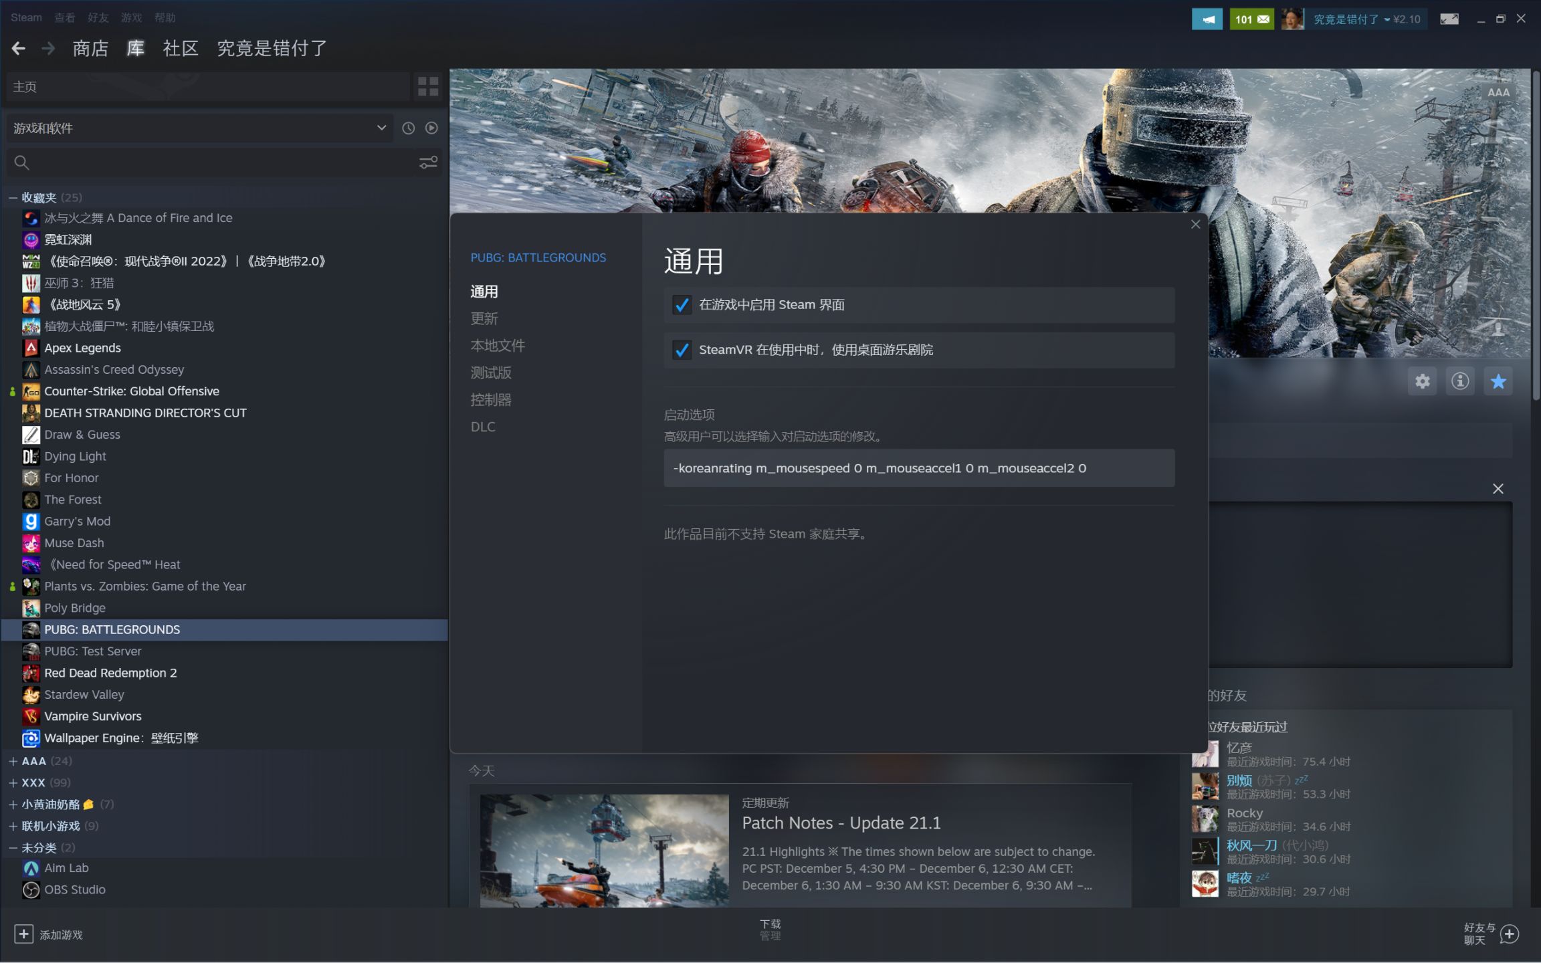Toggle SteamVR desktop theater checkbox

[x=682, y=350]
